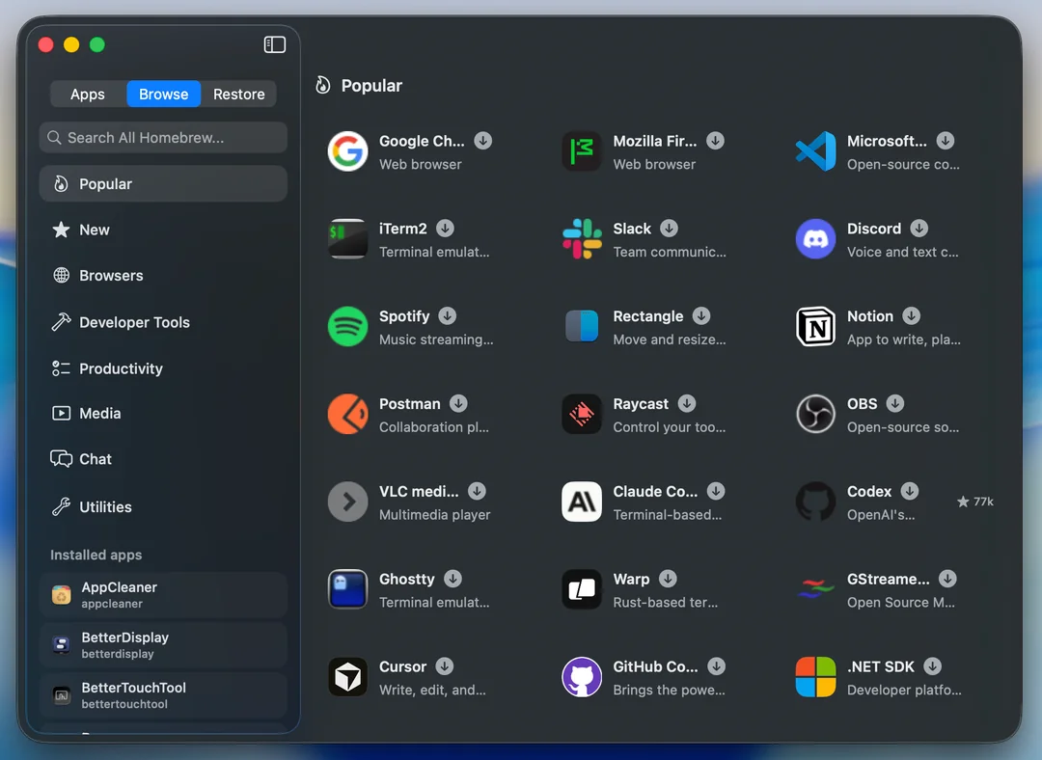Click the 77k stars label
Screen dimensions: 1042x760
[x=975, y=502]
